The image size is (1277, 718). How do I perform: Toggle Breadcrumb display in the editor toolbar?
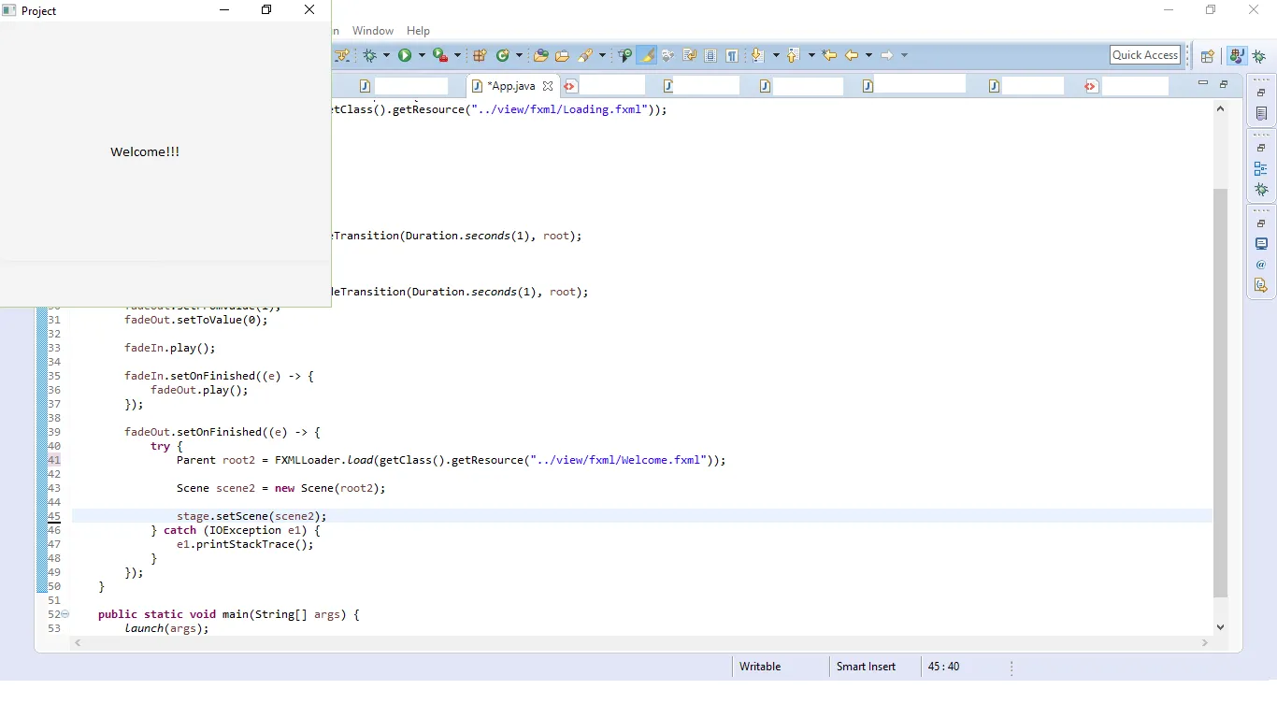[625, 55]
